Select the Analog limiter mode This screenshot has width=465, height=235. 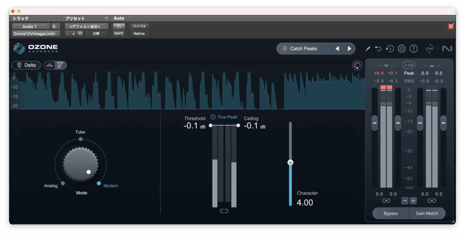[62, 183]
